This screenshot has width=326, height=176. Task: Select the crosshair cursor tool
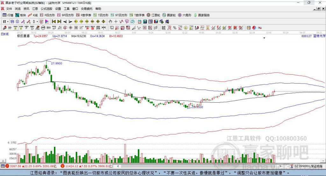(x=116, y=22)
